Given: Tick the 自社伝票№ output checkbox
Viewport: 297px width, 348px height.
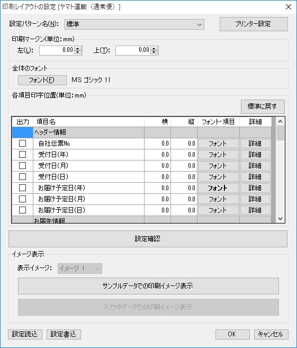Looking at the screenshot, I should point(22,144).
